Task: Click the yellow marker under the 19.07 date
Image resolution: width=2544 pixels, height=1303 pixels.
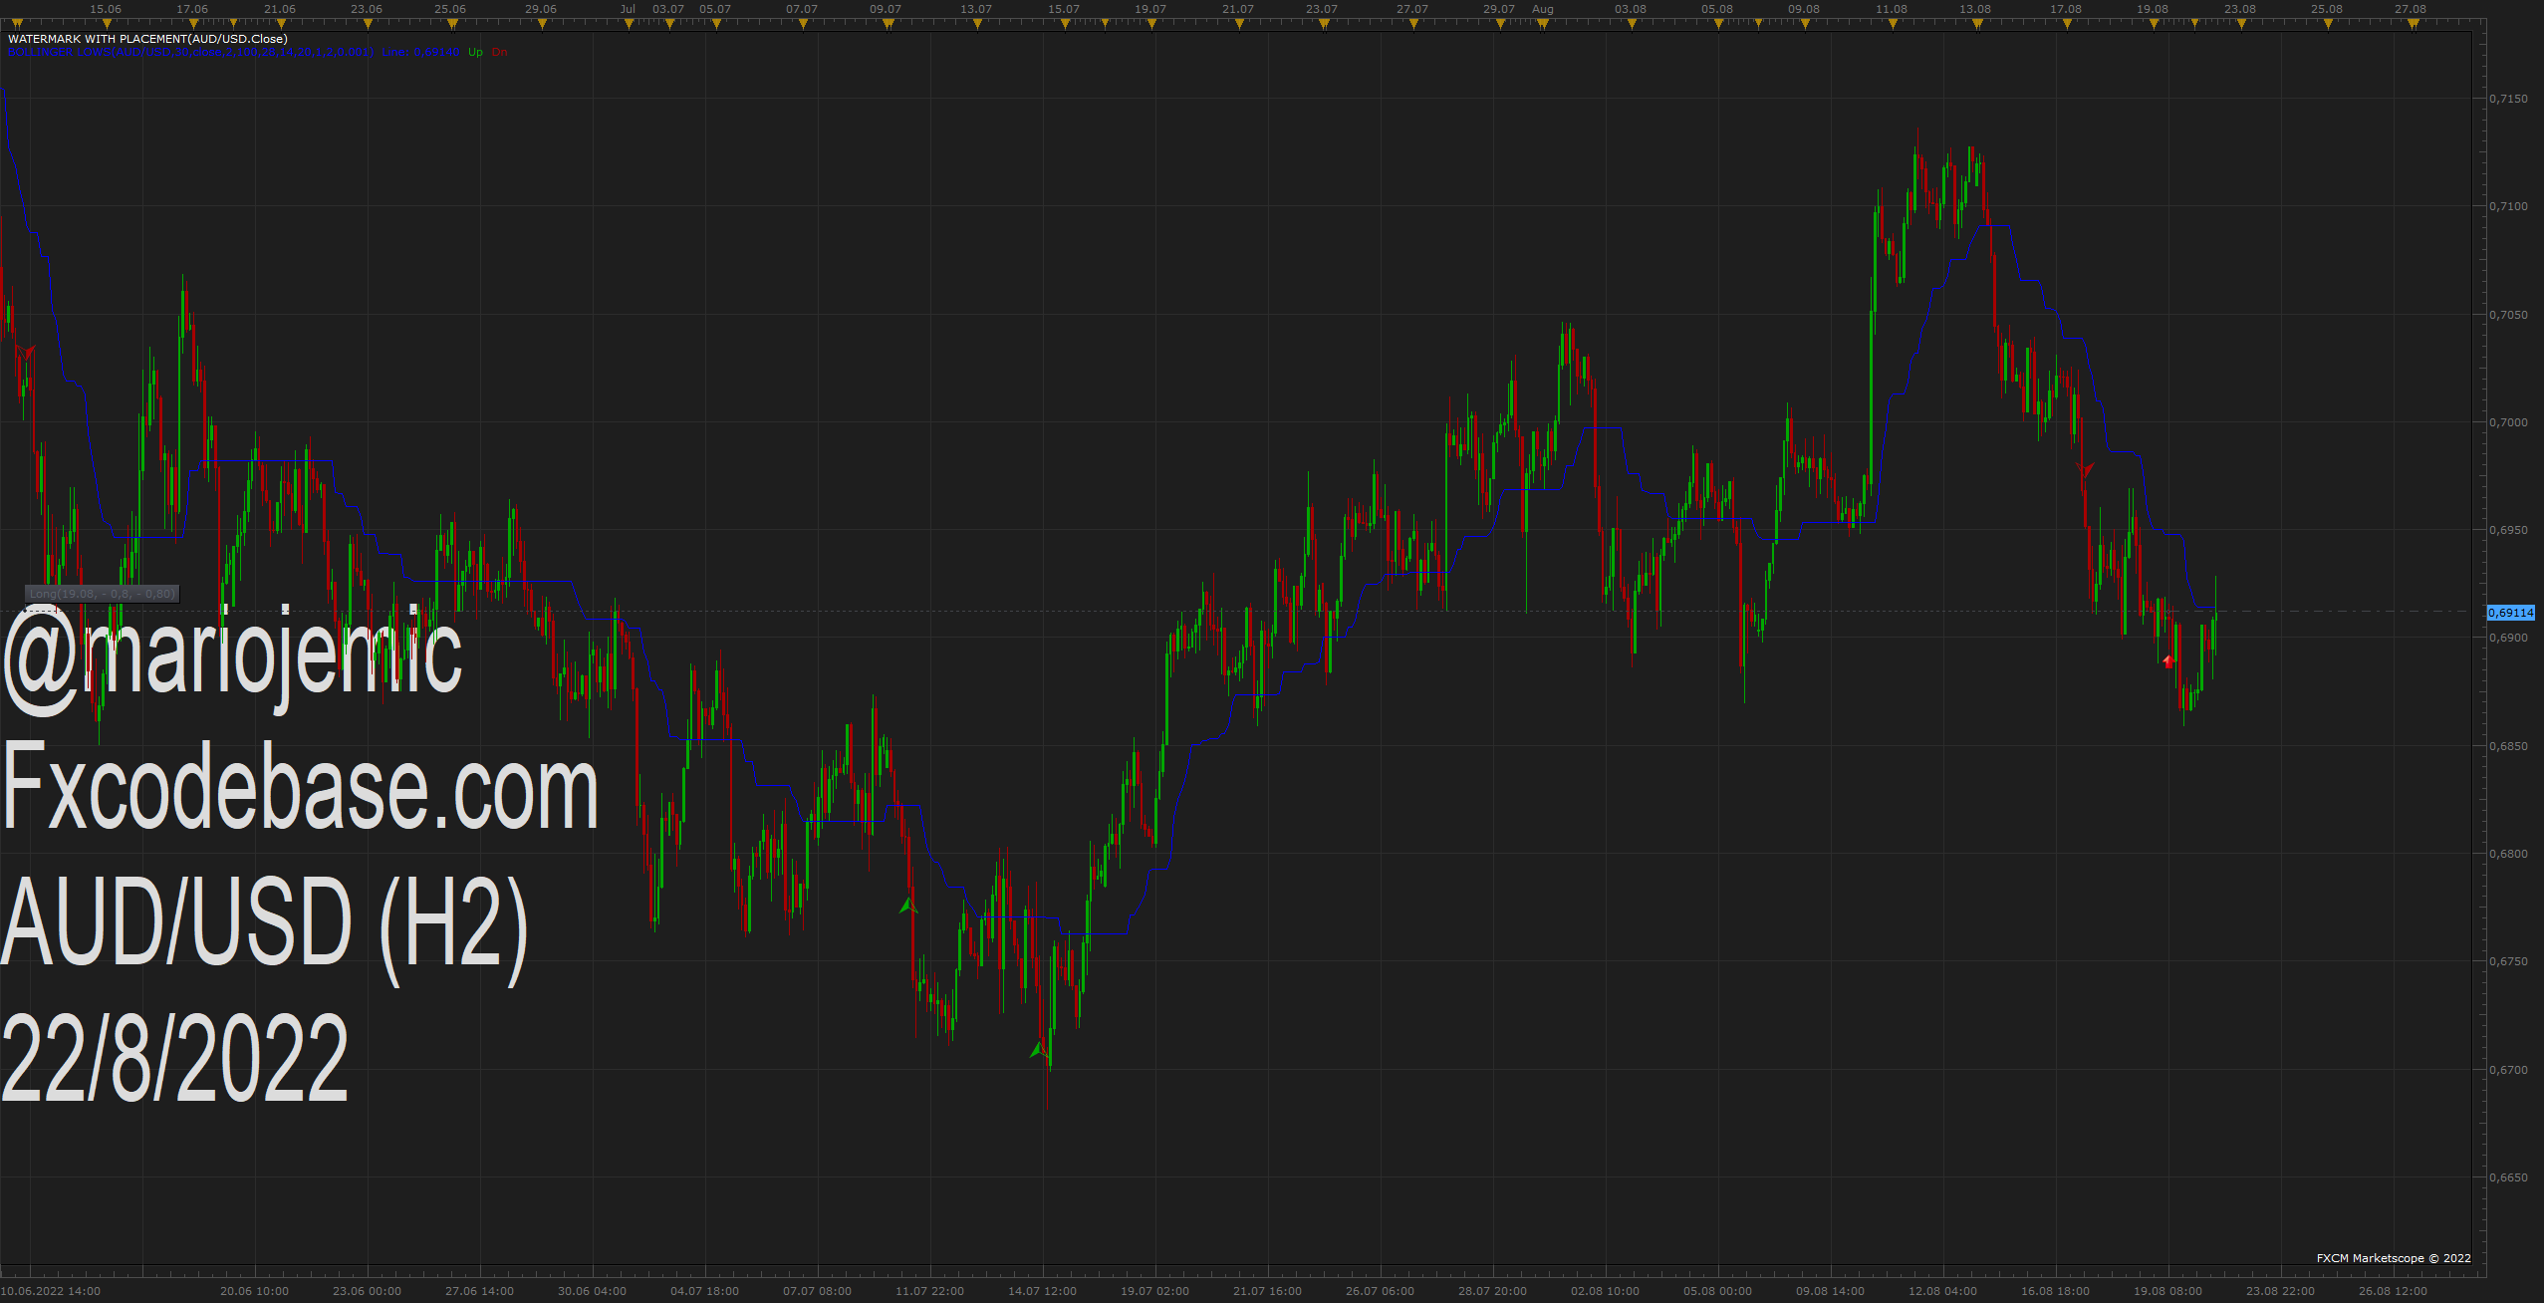Action: tap(1151, 24)
